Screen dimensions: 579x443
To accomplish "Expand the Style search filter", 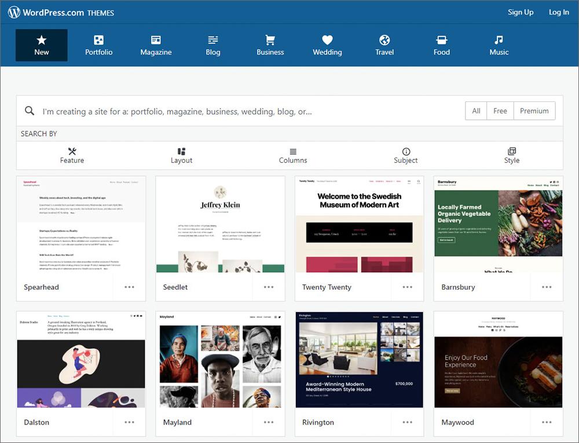I will coord(512,155).
